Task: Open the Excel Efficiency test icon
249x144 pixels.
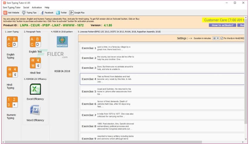Action: pyautogui.click(x=35, y=89)
